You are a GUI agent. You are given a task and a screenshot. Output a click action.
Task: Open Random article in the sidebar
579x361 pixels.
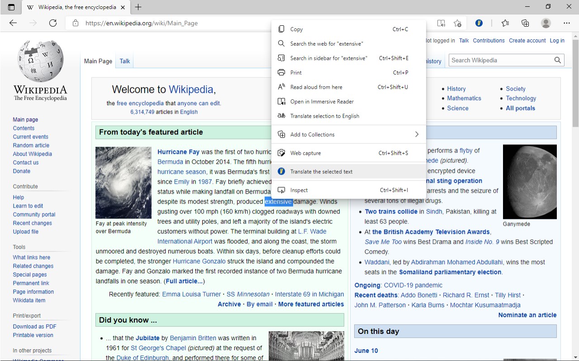click(31, 145)
